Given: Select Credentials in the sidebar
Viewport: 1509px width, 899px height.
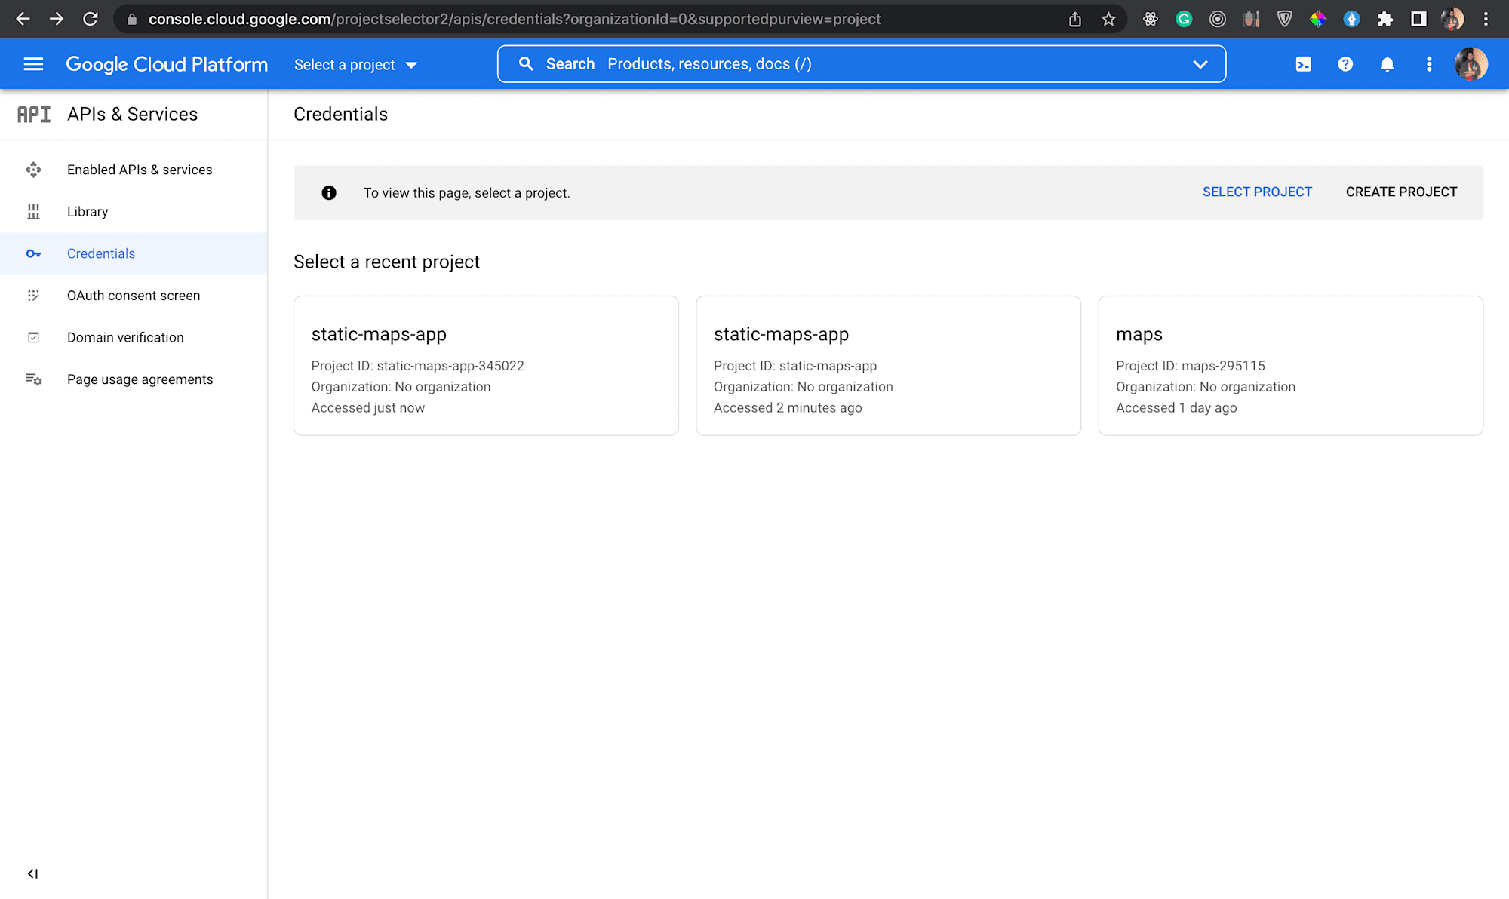Looking at the screenshot, I should tap(134, 253).
